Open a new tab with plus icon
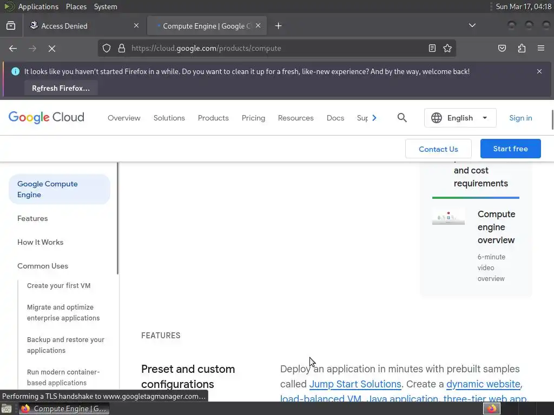 (279, 26)
